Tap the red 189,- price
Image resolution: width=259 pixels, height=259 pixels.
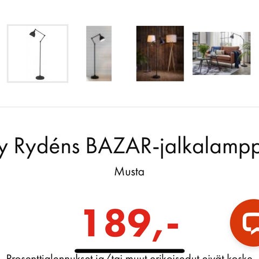(x=131, y=225)
